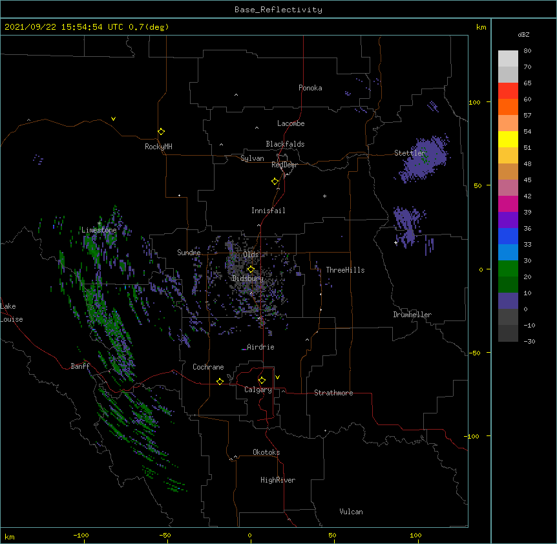Click the ThreeHills town label
557x544 pixels.
pos(345,270)
